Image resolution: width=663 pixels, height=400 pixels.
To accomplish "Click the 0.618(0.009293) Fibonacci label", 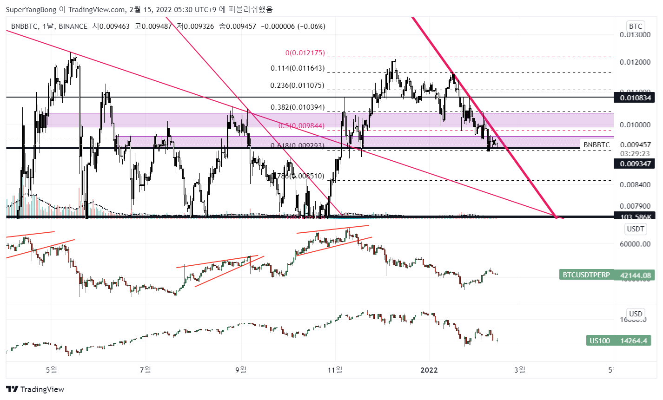I will 298,145.
